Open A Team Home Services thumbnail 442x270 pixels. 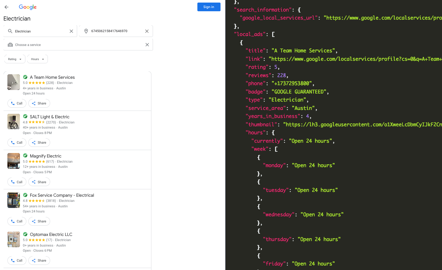[x=14, y=82]
